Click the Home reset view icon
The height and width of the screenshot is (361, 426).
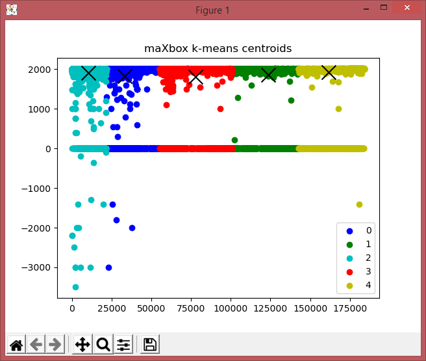click(16, 345)
